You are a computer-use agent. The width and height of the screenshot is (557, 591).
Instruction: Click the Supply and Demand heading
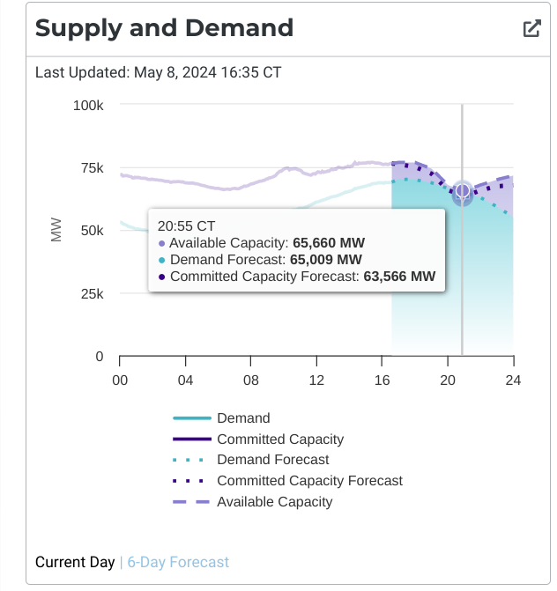pos(165,28)
